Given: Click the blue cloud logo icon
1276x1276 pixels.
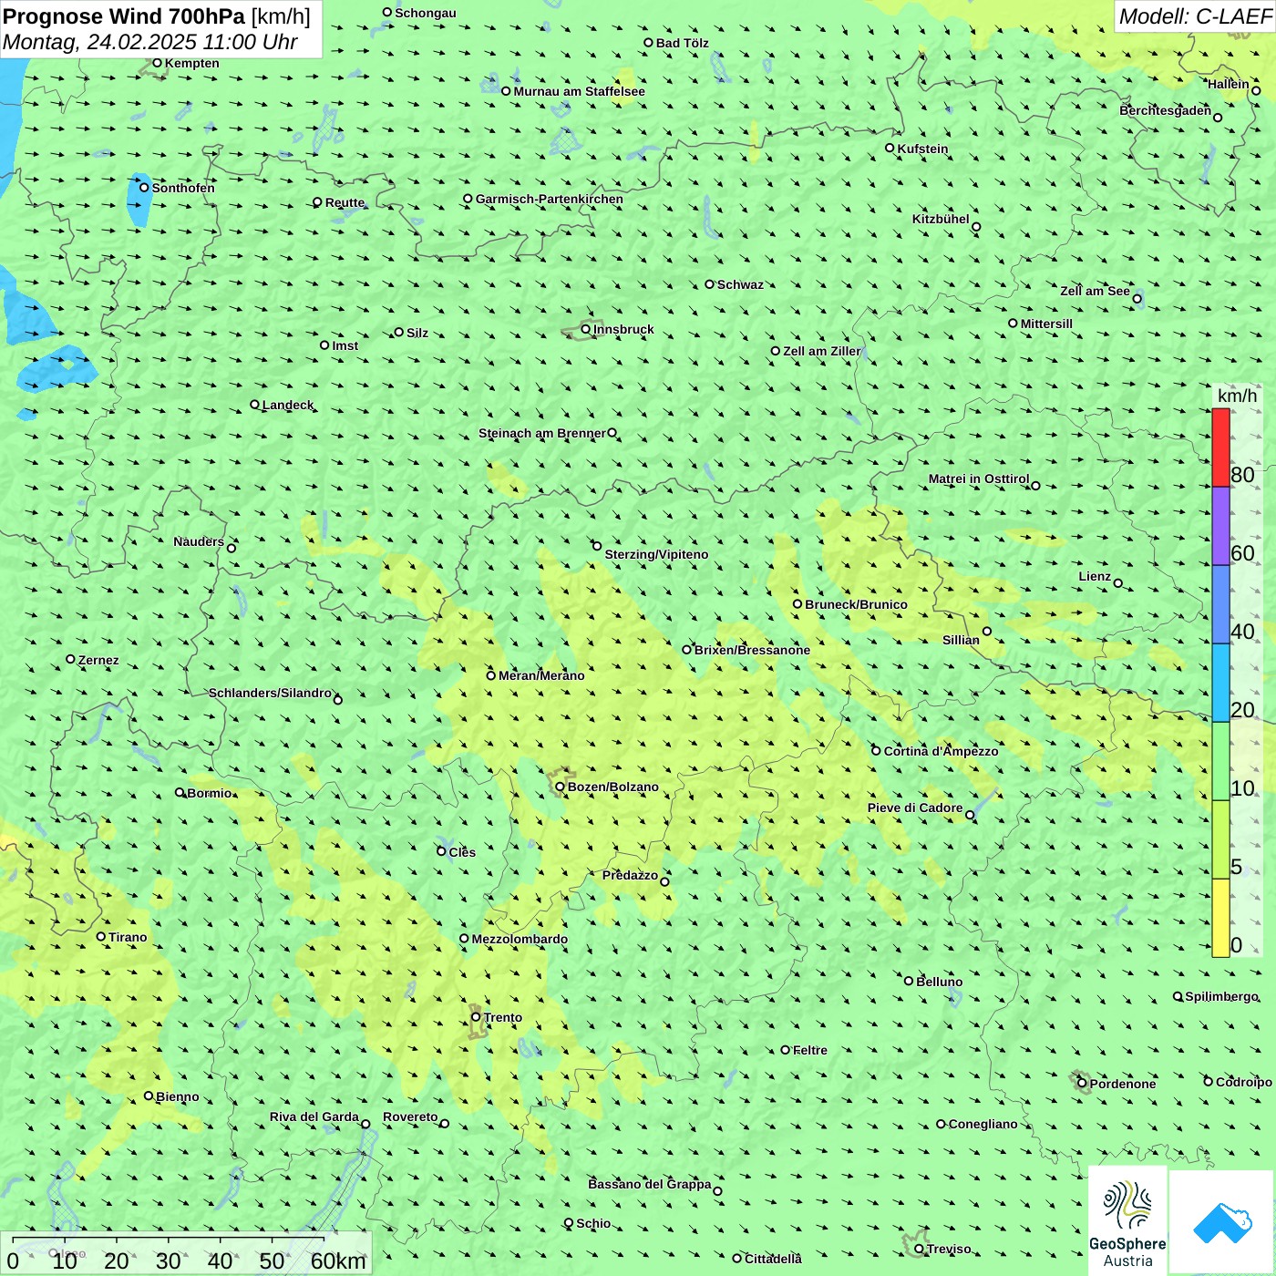Looking at the screenshot, I should (x=1222, y=1223).
